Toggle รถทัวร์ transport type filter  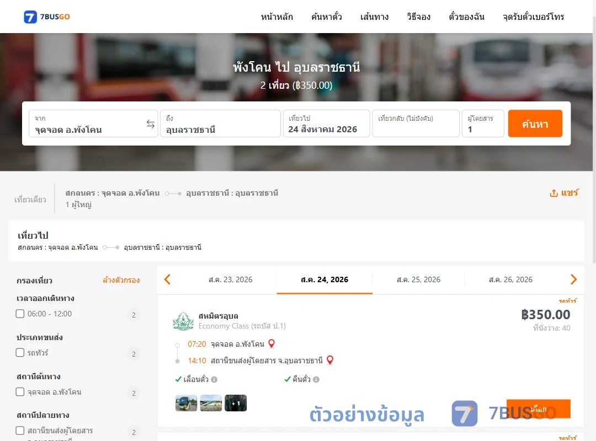(20, 352)
